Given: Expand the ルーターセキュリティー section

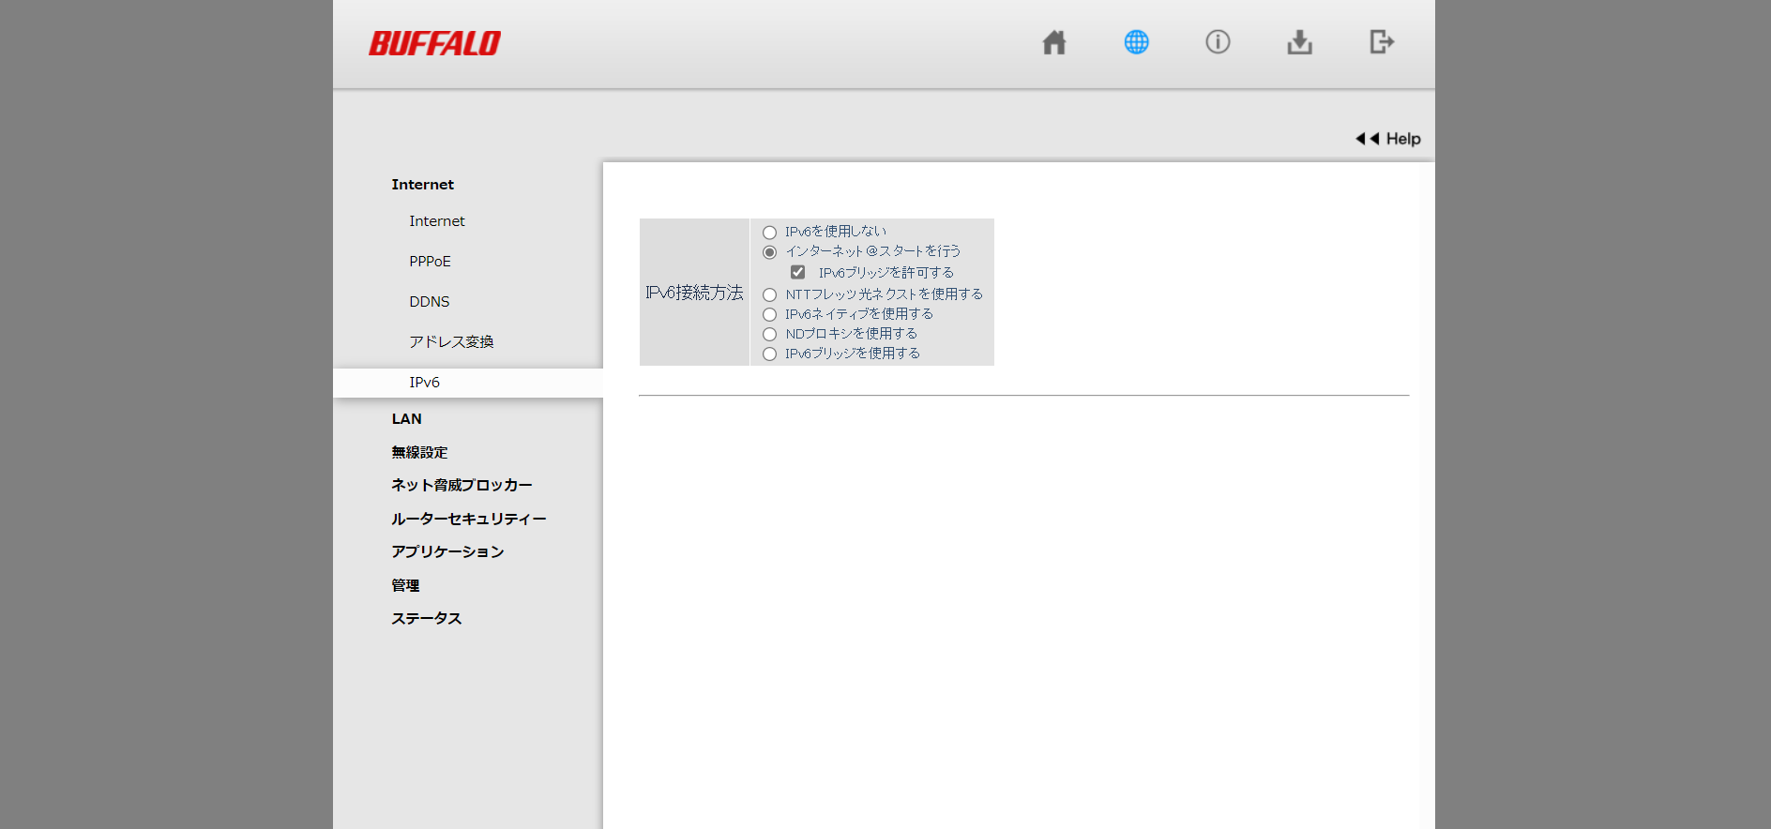Looking at the screenshot, I should point(468,519).
